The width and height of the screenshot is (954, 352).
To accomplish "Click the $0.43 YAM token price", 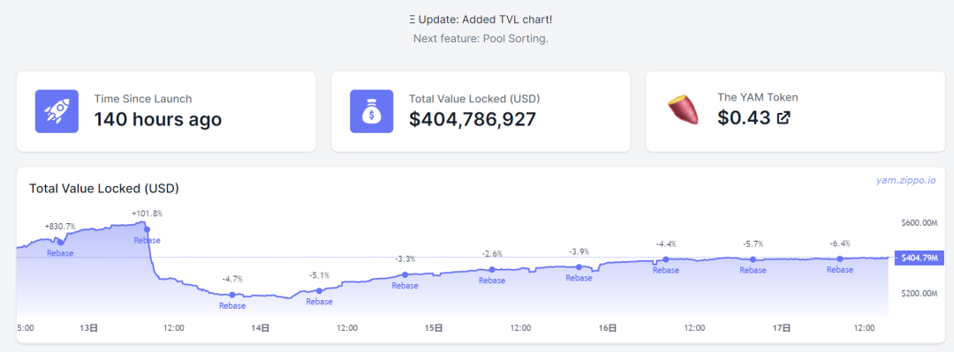I will tap(744, 118).
